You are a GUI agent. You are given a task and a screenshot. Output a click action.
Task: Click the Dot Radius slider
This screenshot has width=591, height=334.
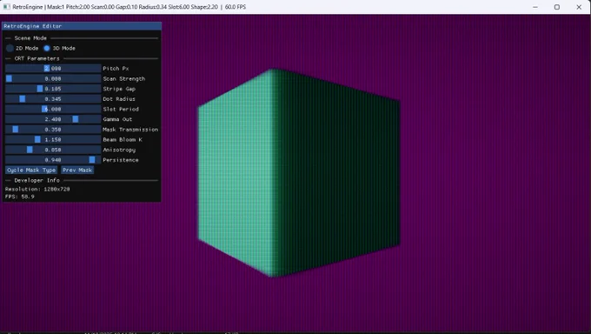point(53,99)
